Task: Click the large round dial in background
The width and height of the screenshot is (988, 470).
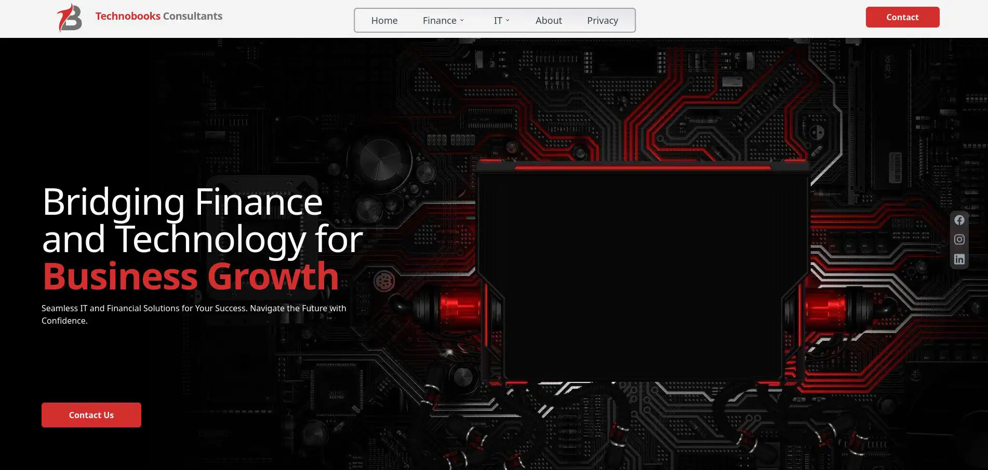Action: point(380,159)
